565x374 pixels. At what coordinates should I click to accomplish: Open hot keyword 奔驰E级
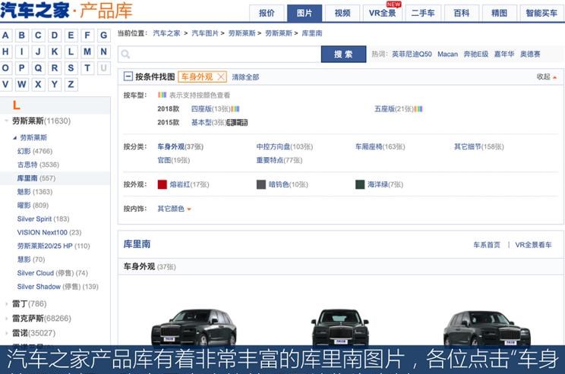click(x=476, y=54)
